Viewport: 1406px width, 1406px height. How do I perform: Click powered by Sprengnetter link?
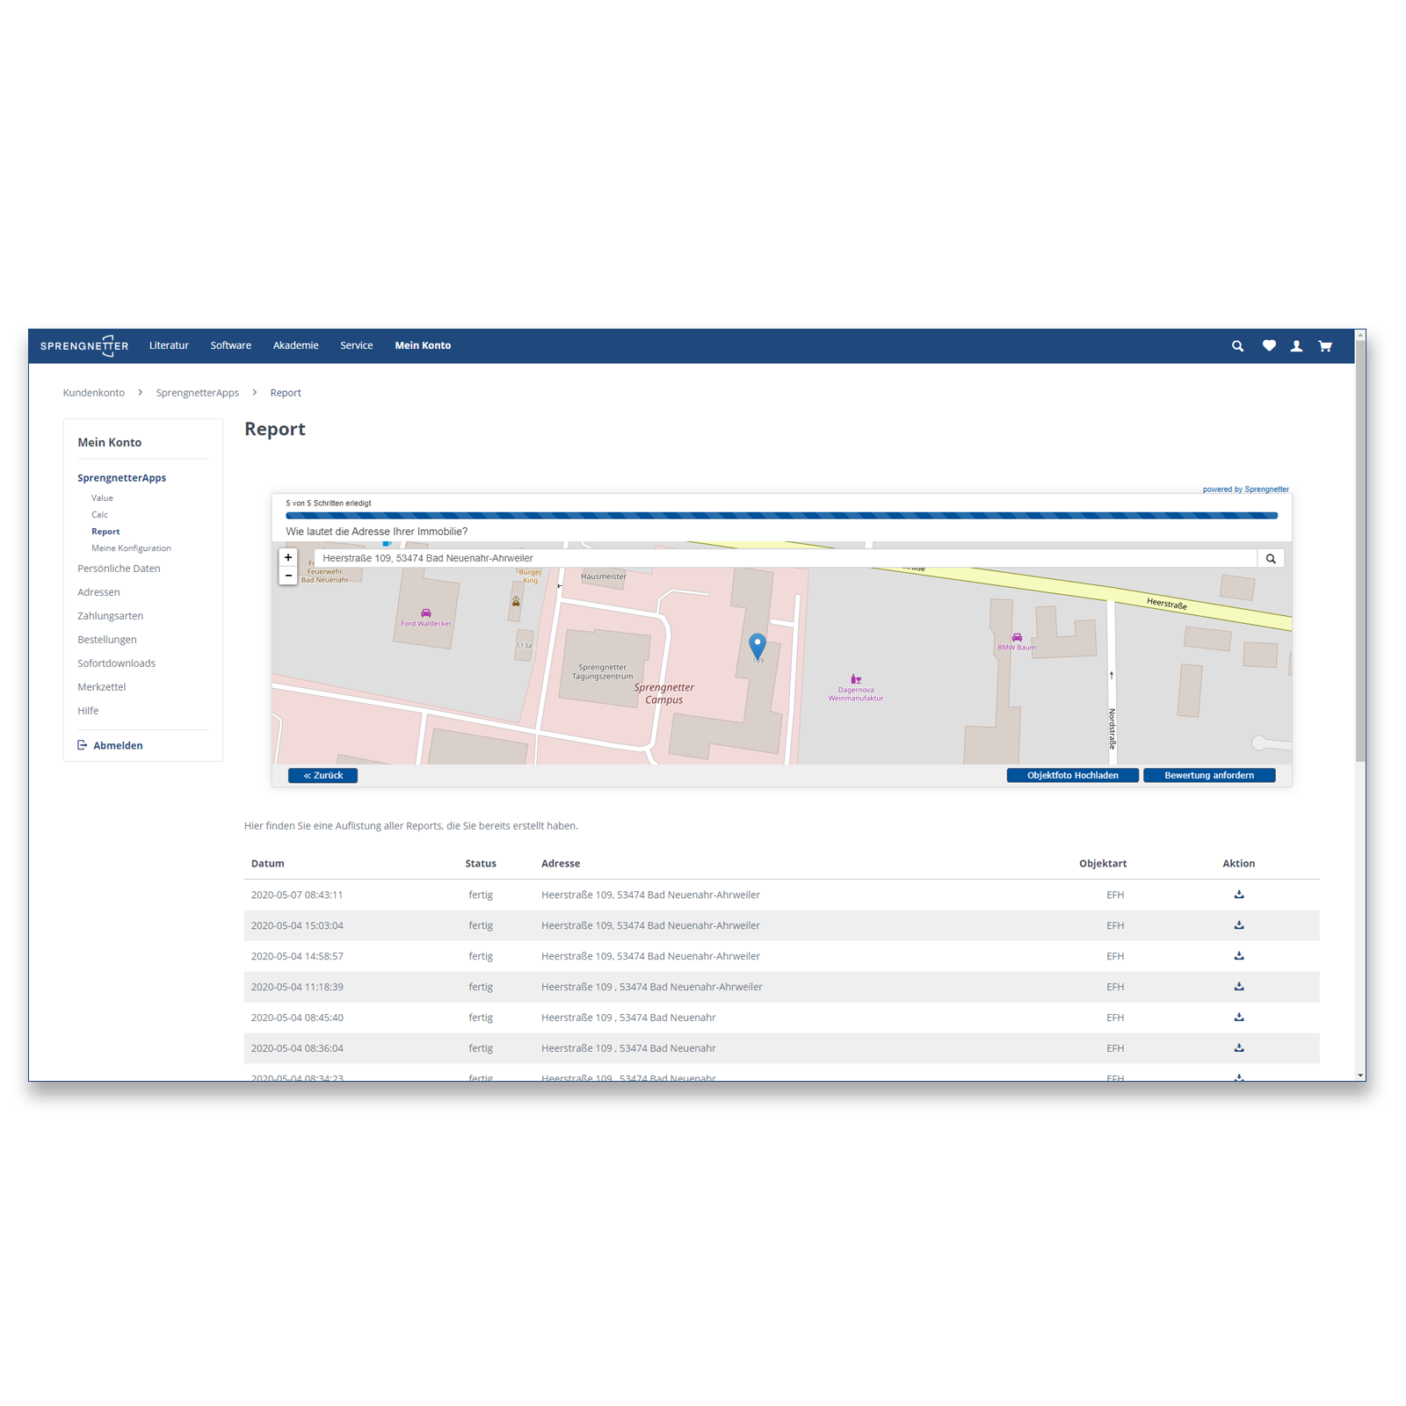point(1245,489)
